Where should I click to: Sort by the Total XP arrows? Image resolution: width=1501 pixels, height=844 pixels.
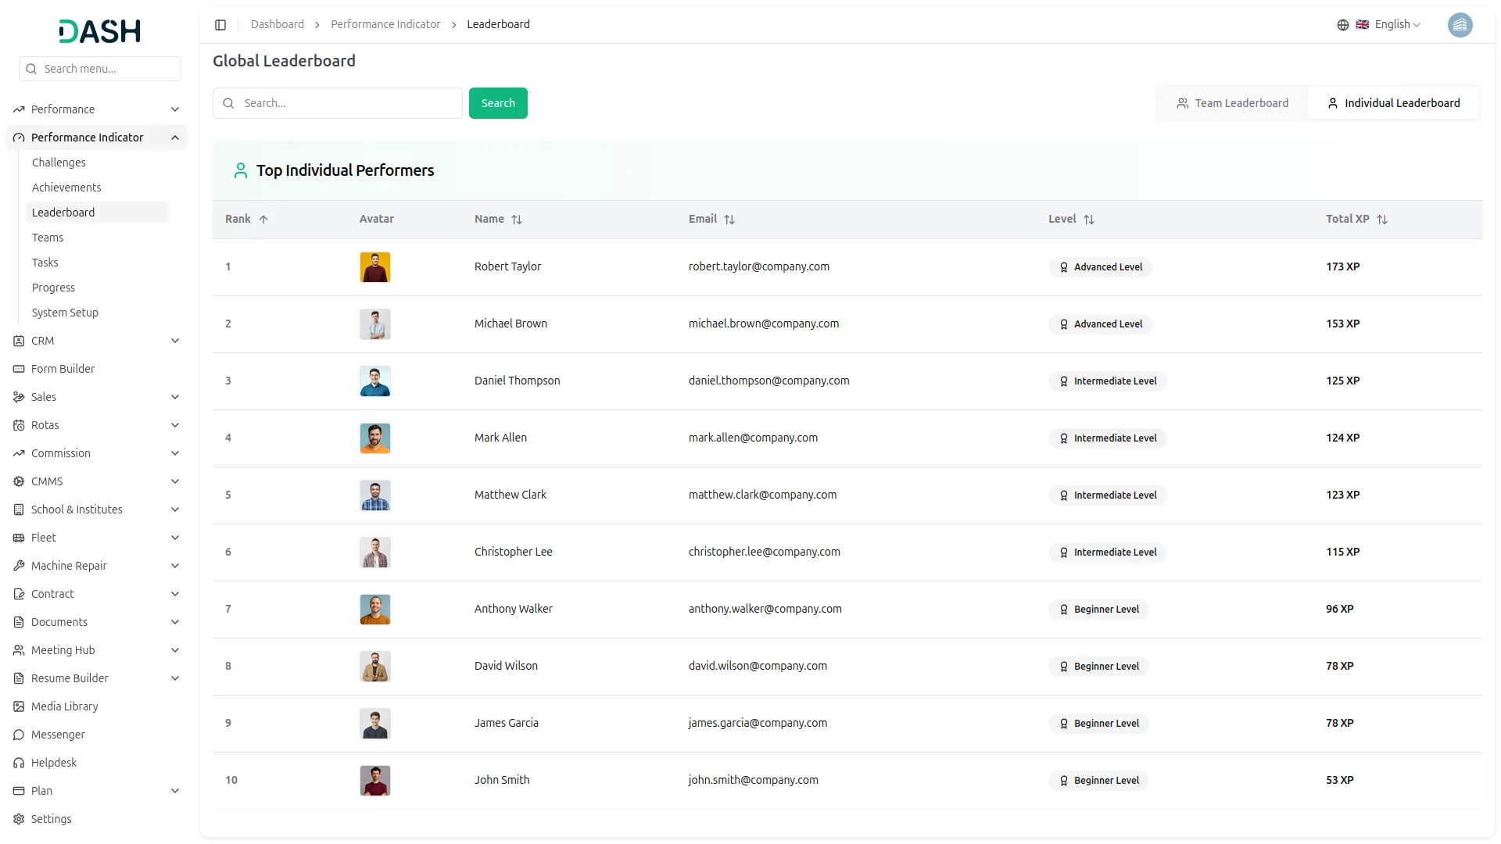(x=1382, y=220)
